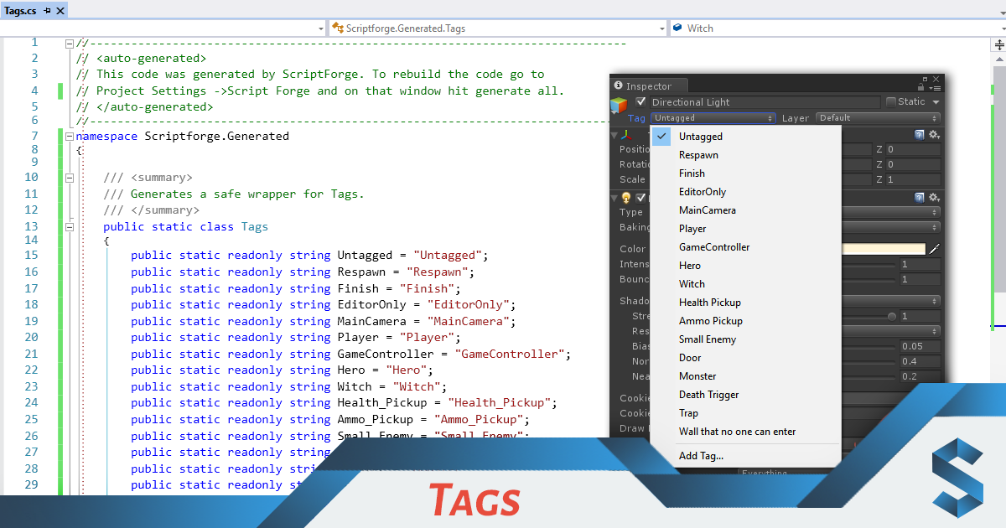Image resolution: width=1006 pixels, height=528 pixels.
Task: Pick light color with eyedropper
Action: [x=934, y=249]
